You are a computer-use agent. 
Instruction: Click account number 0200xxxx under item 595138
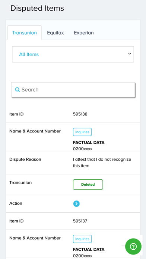pyautogui.click(x=83, y=149)
